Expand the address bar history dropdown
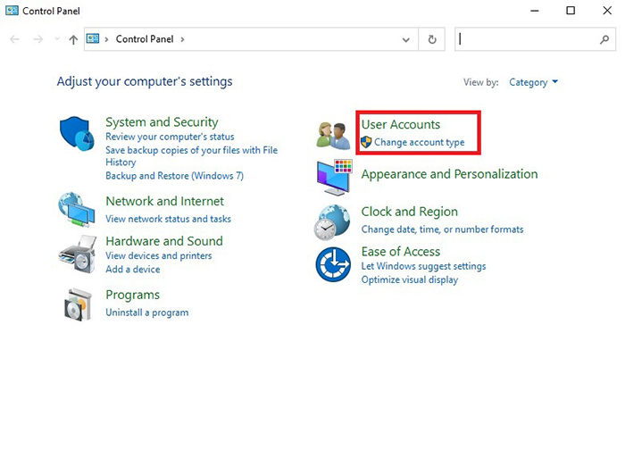This screenshot has width=625, height=450. tap(406, 40)
